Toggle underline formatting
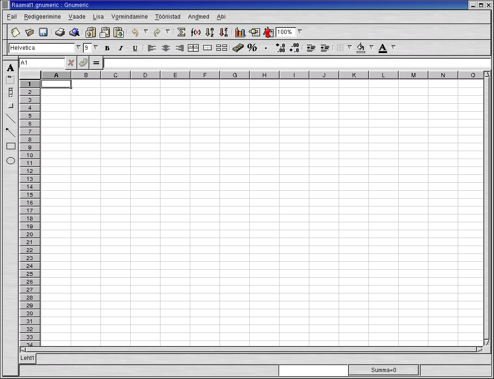The image size is (494, 379). tap(135, 48)
